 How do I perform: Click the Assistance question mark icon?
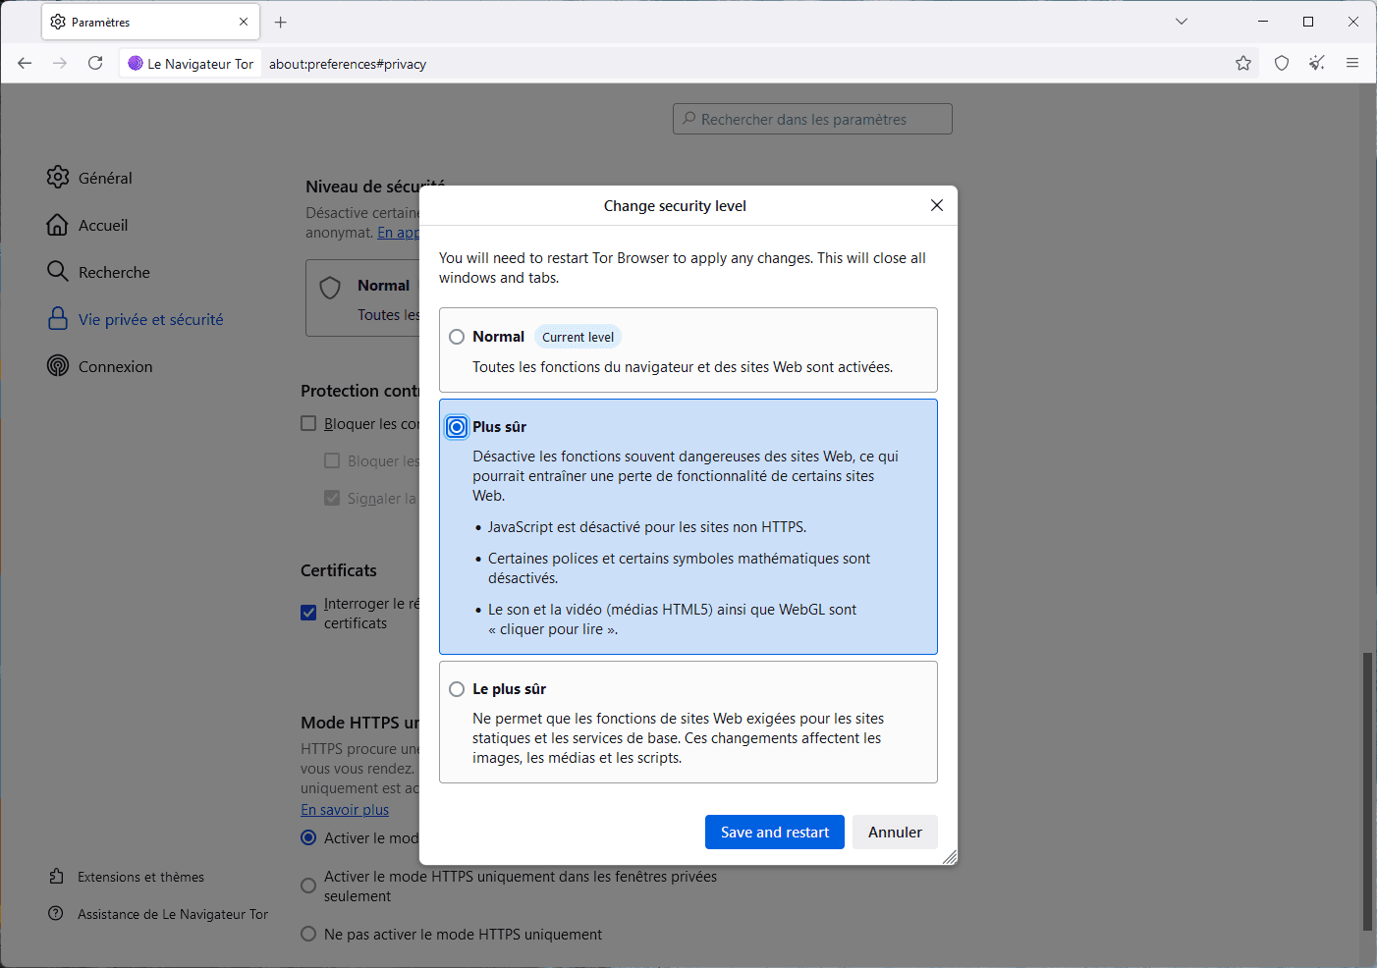(56, 913)
